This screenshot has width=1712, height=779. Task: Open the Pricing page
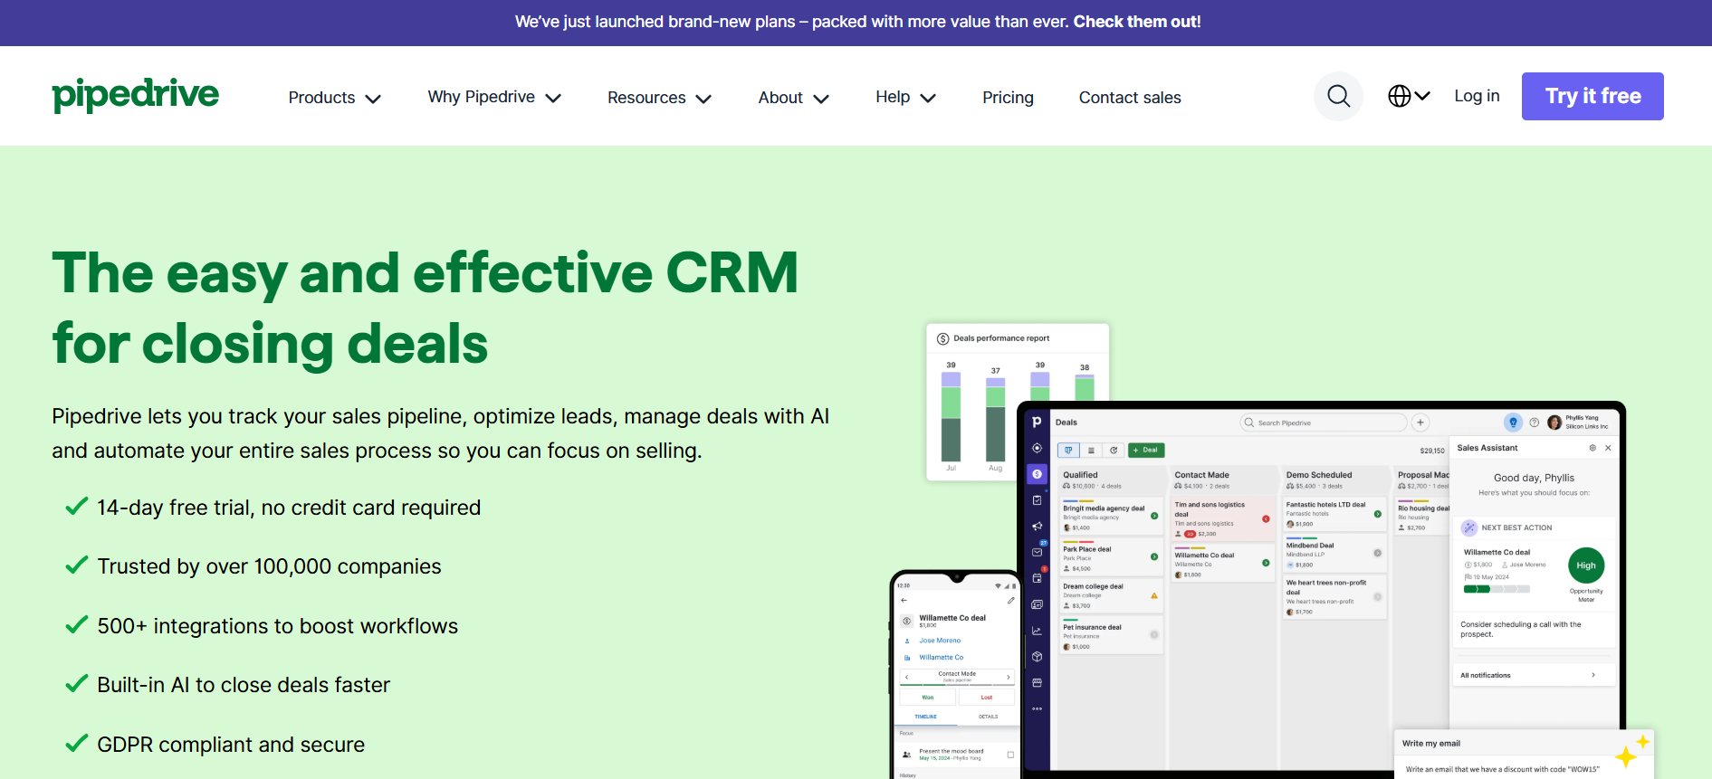pyautogui.click(x=1008, y=98)
